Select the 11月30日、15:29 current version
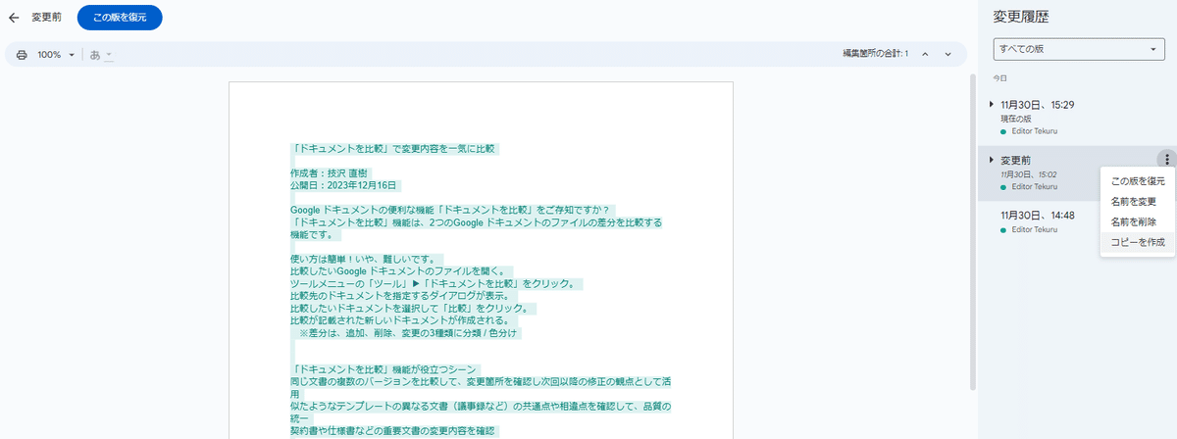 [1038, 104]
